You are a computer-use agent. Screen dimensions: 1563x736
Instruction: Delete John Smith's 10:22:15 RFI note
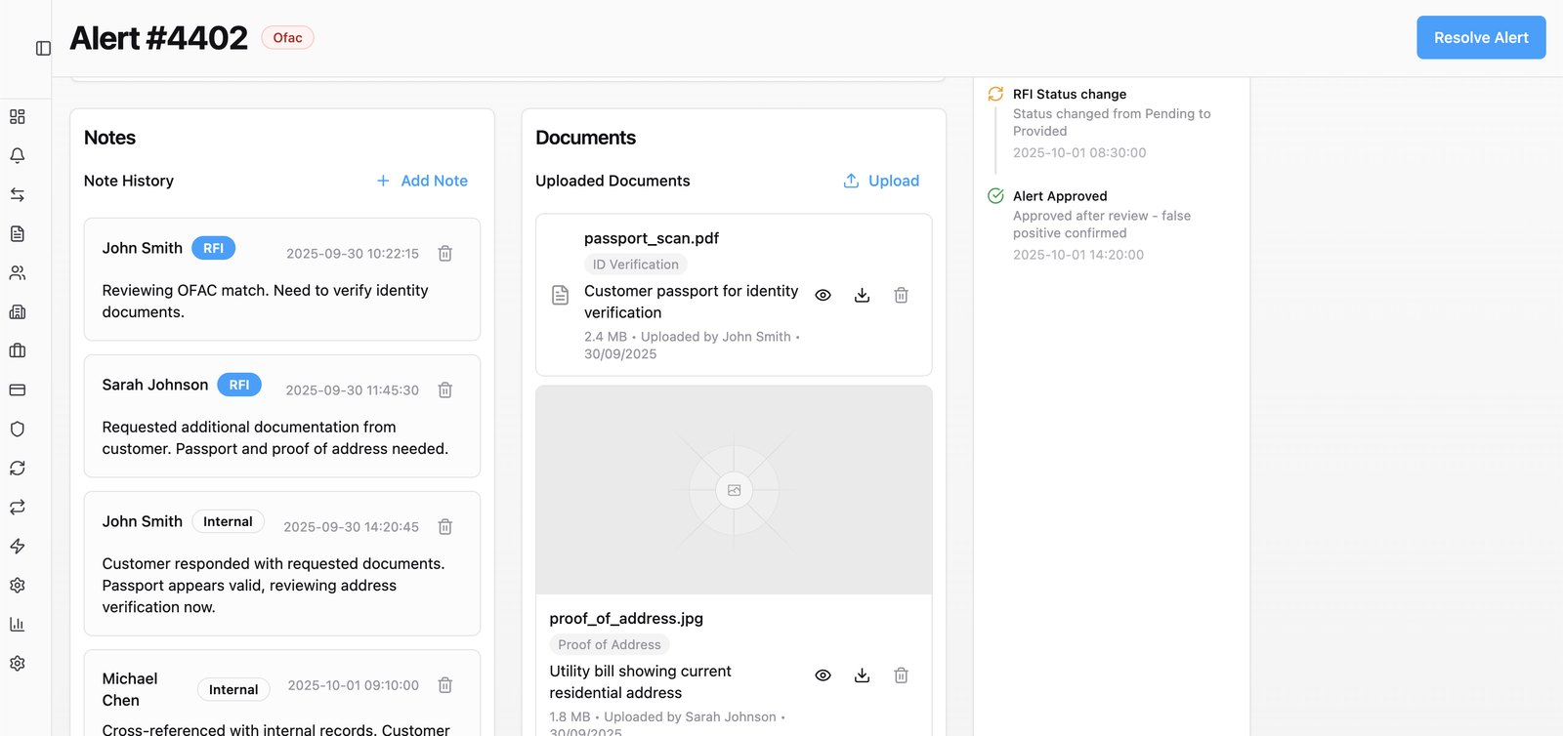pos(445,253)
